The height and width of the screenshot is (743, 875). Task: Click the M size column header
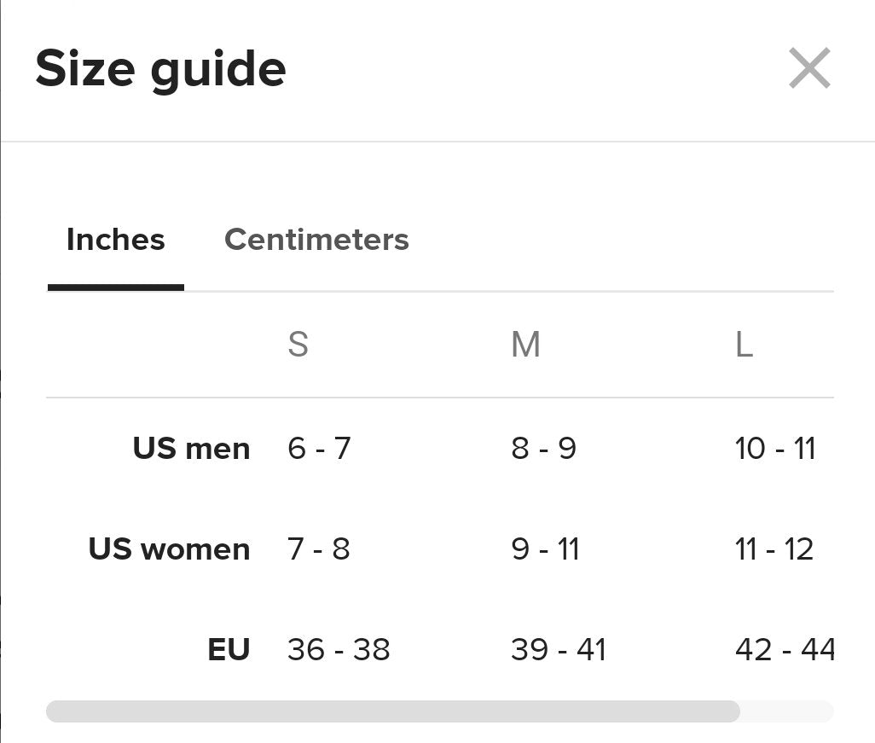click(x=525, y=345)
